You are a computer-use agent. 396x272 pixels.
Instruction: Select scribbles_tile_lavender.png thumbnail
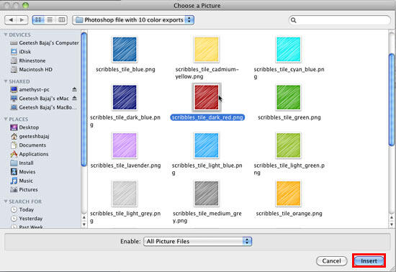125,145
